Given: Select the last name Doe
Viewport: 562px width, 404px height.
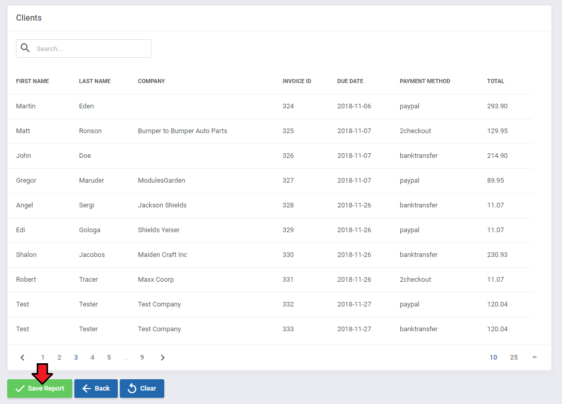Looking at the screenshot, I should click(85, 156).
